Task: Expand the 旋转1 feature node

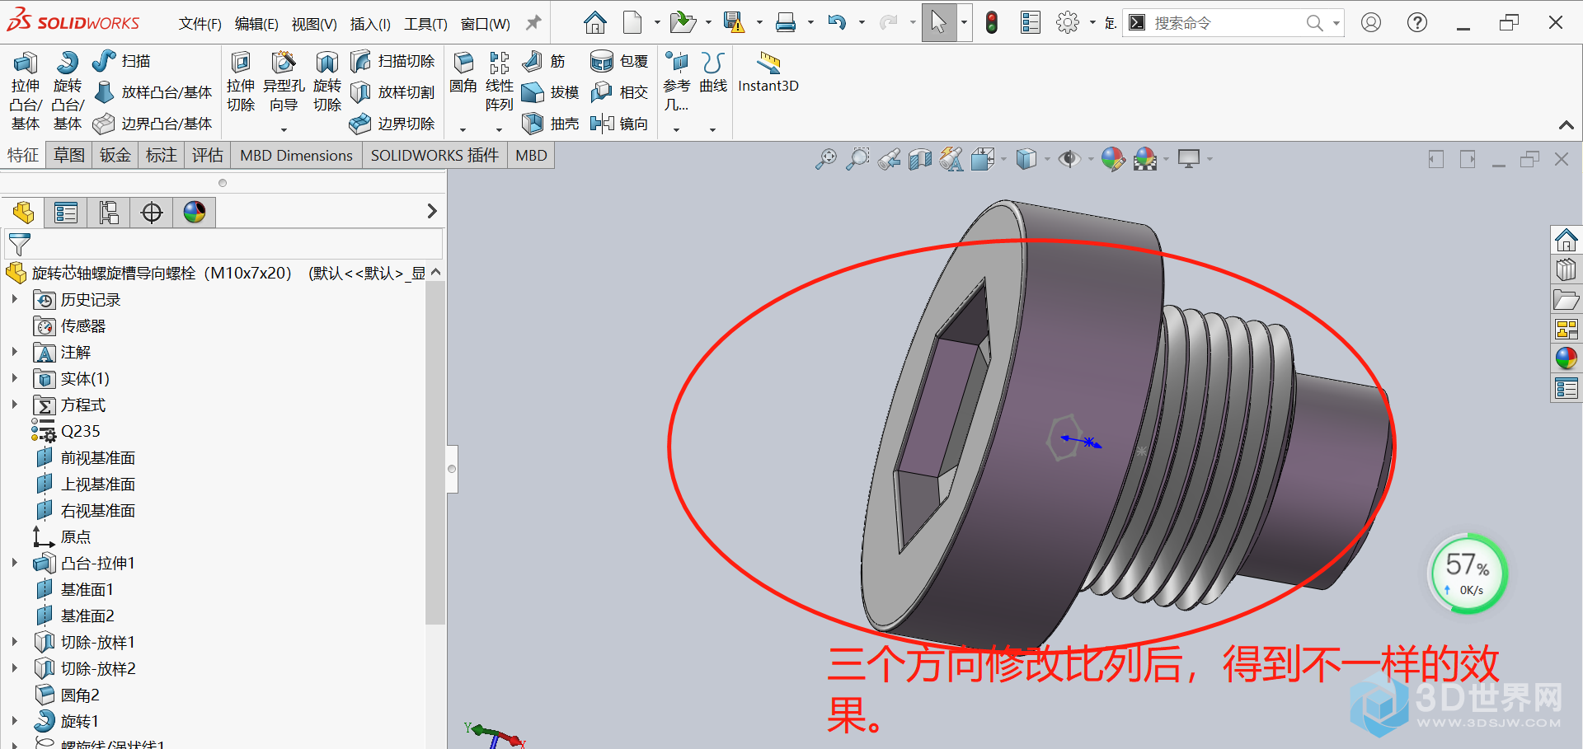Action: (x=14, y=722)
